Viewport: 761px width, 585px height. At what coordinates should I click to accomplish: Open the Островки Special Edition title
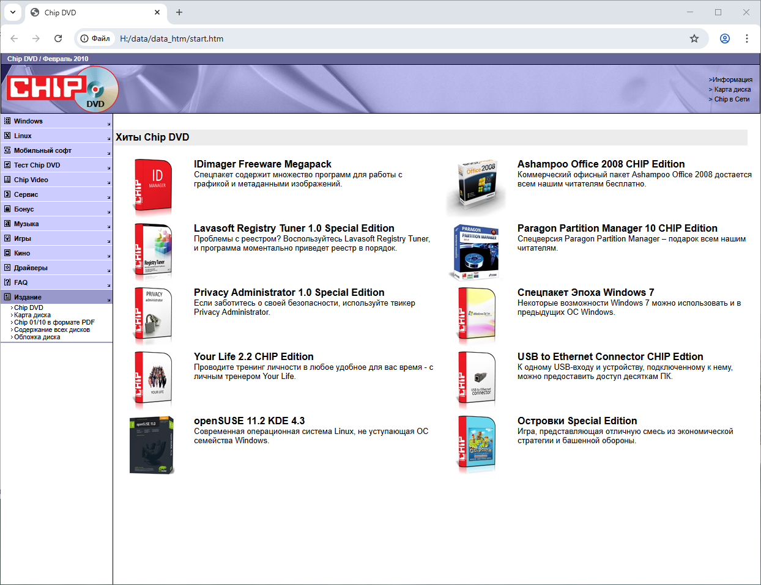577,421
